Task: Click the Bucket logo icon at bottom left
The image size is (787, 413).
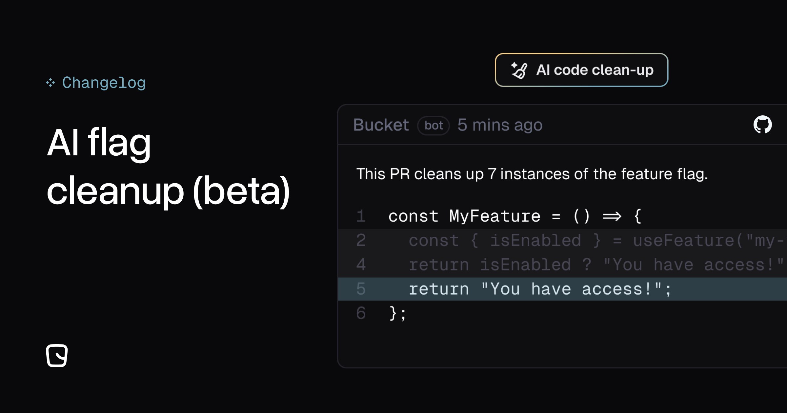Action: pos(57,355)
